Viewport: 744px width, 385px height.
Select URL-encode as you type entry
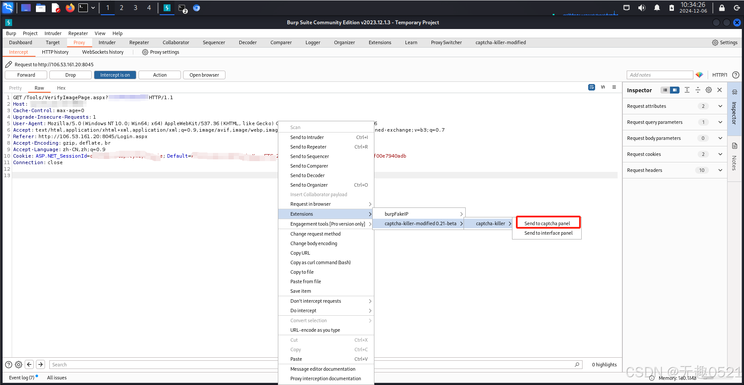click(326, 330)
